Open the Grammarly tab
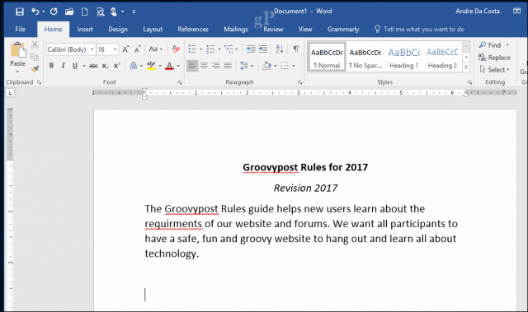 click(x=343, y=29)
